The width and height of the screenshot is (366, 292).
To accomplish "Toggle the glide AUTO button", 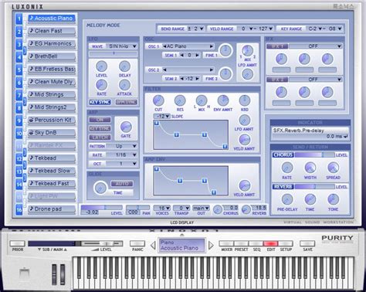I will pyautogui.click(x=122, y=184).
